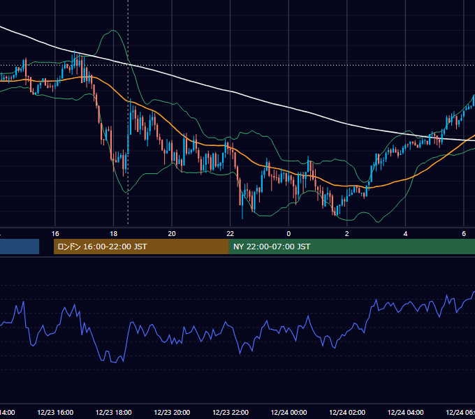Click the 18 hour label on price chart axis
Viewport: 475px width, 419px height.
[114, 234]
